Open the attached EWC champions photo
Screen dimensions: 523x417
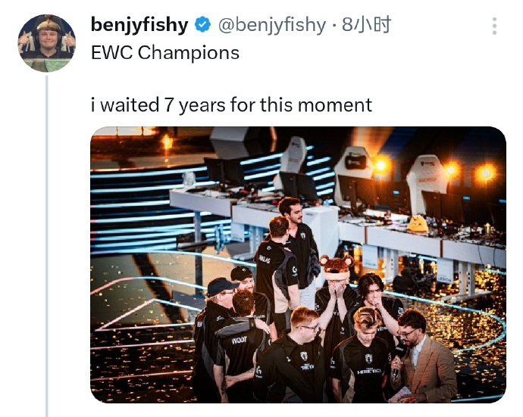(x=298, y=265)
